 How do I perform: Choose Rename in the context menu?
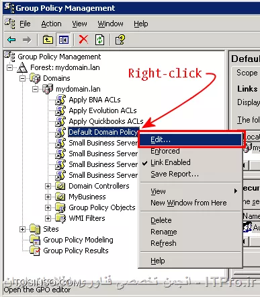click(164, 232)
